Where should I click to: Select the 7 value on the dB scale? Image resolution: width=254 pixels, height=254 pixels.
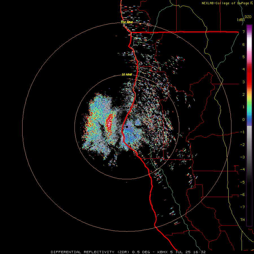[244, 32]
